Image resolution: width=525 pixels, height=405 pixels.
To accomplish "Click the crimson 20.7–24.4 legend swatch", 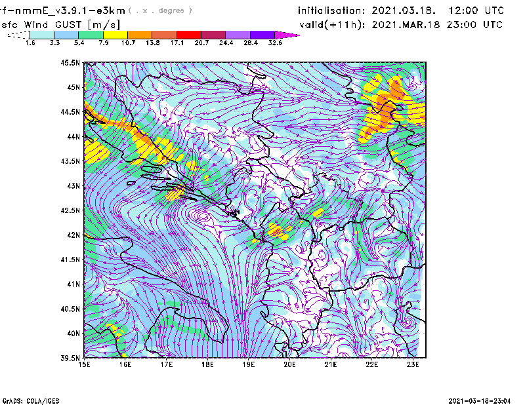I will [214, 35].
